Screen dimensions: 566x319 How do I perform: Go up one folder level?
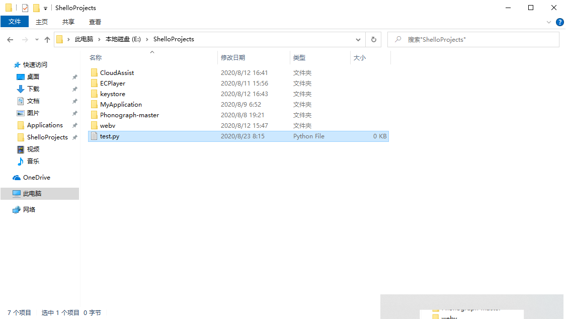tap(47, 40)
